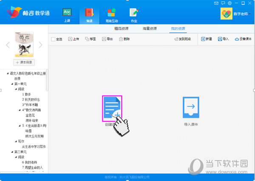
Task: Click the 畅言教学通 bird logo
Action: pyautogui.click(x=14, y=12)
